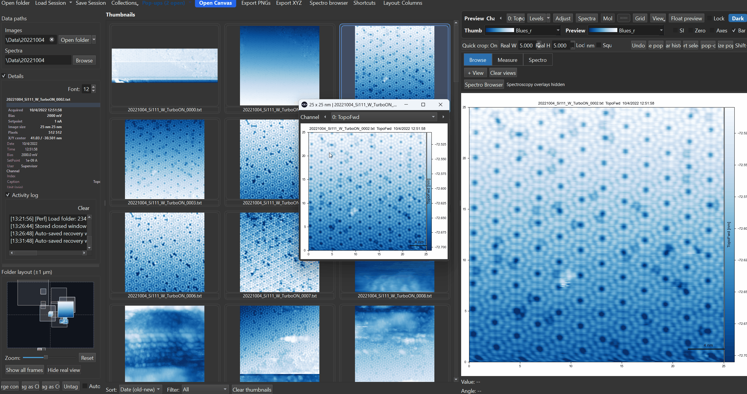Uncheck the Activity log checkbox
Screen dimensions: 747x394
[x=8, y=195]
